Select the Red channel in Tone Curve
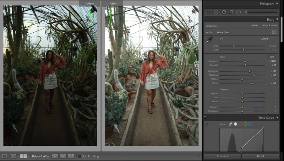This screenshot has height=161, width=284. (240, 124)
